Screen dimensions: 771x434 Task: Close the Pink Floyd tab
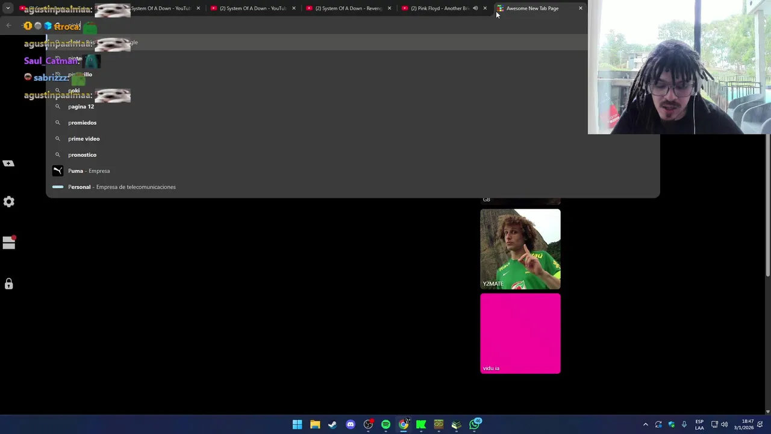click(485, 8)
